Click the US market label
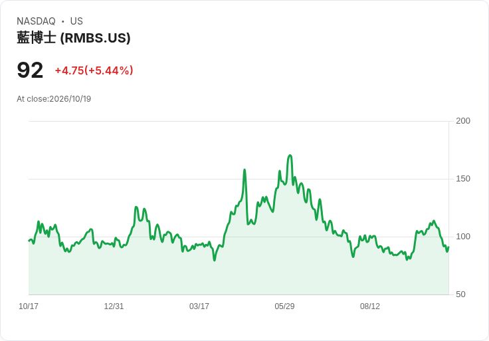The image size is (489, 341). (76, 21)
